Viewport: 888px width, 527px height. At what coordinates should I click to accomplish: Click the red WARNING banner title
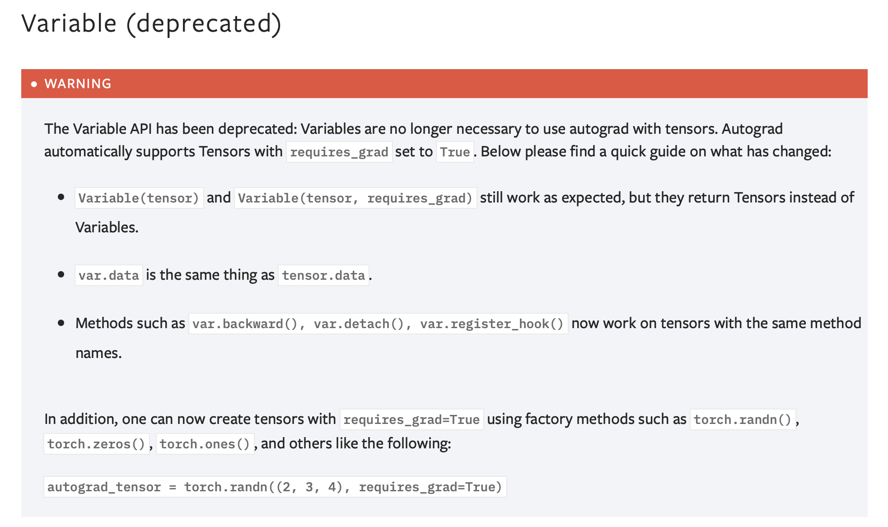coord(78,84)
